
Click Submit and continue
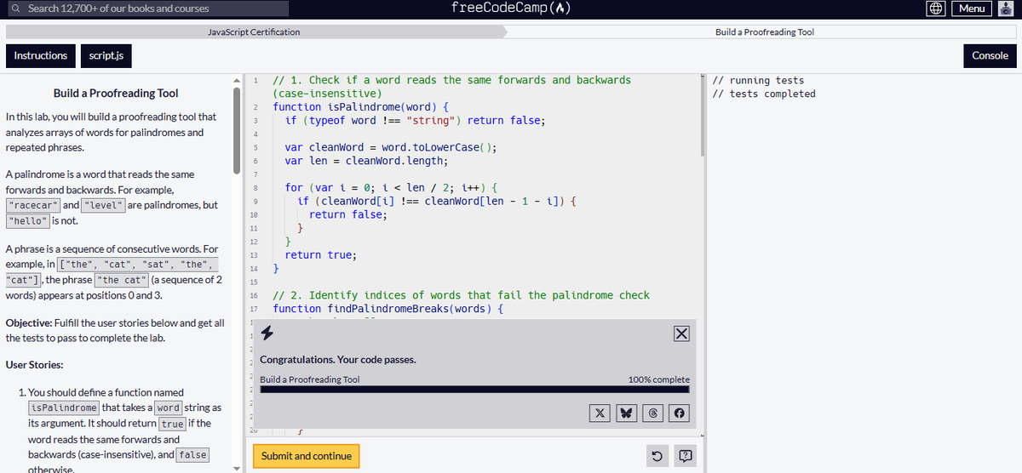pyautogui.click(x=307, y=456)
